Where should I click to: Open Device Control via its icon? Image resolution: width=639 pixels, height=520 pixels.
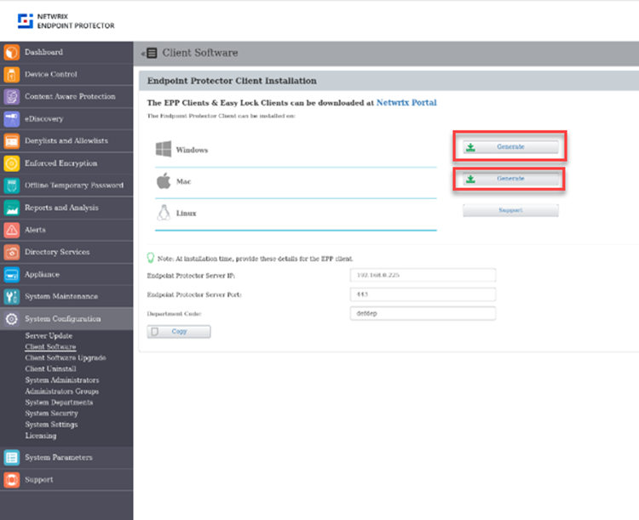(11, 75)
